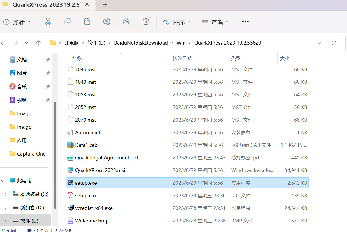Open the 新建 (New) dropdown menu
Screen dimensions: 347x232
pos(17,22)
